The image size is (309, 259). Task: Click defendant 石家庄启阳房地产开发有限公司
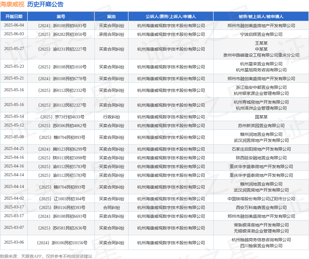[261, 149]
